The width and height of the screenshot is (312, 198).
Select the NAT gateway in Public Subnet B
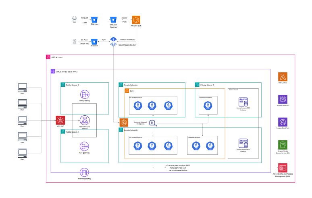click(x=85, y=94)
